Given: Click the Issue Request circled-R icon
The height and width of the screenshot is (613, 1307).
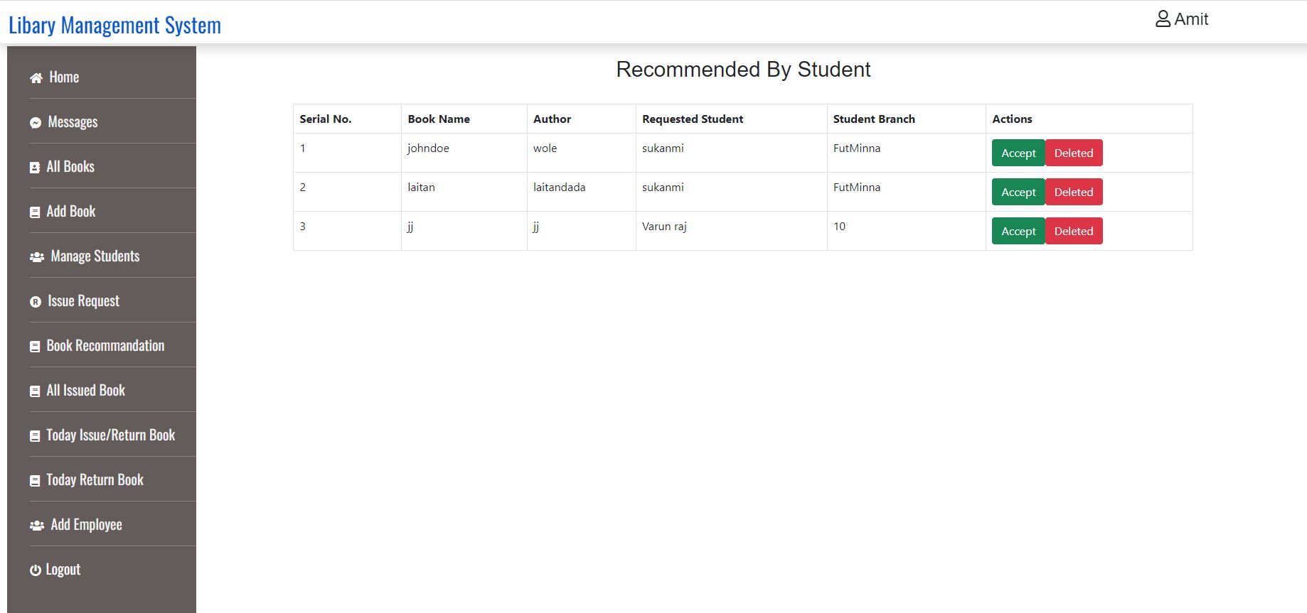Looking at the screenshot, I should click(x=34, y=301).
